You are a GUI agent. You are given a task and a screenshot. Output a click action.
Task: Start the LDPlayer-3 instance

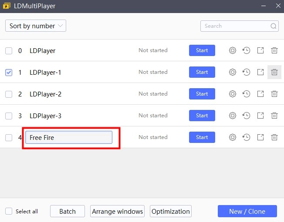pyautogui.click(x=202, y=116)
